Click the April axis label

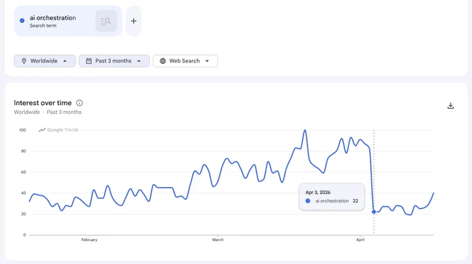pyautogui.click(x=360, y=240)
